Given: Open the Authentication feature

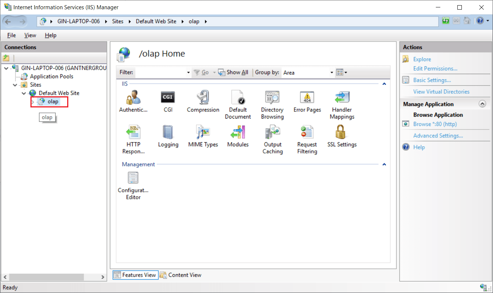Looking at the screenshot, I should (x=133, y=101).
